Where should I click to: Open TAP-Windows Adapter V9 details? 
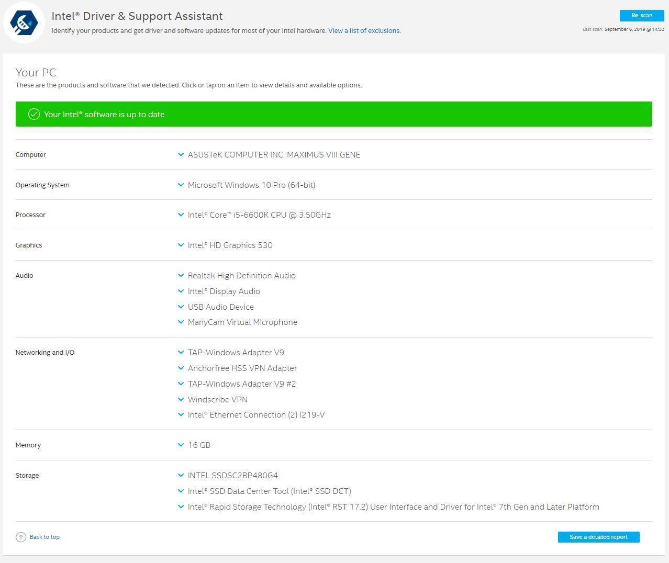click(236, 353)
